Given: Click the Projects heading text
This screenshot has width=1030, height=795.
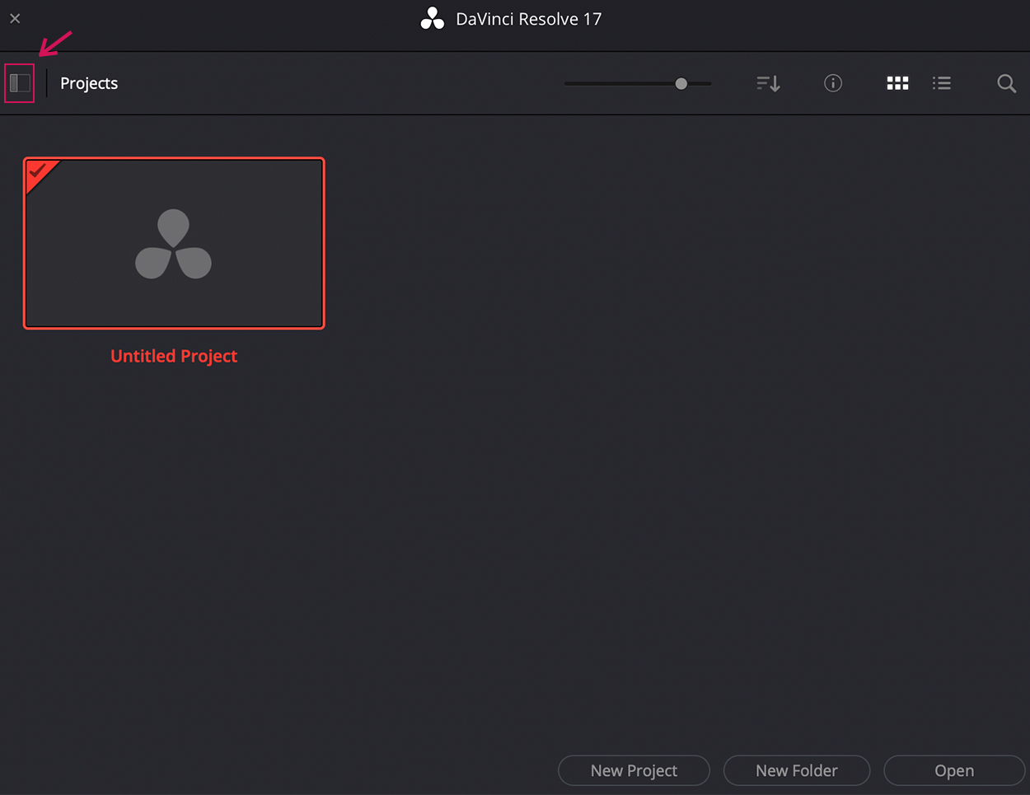Looking at the screenshot, I should pos(89,83).
